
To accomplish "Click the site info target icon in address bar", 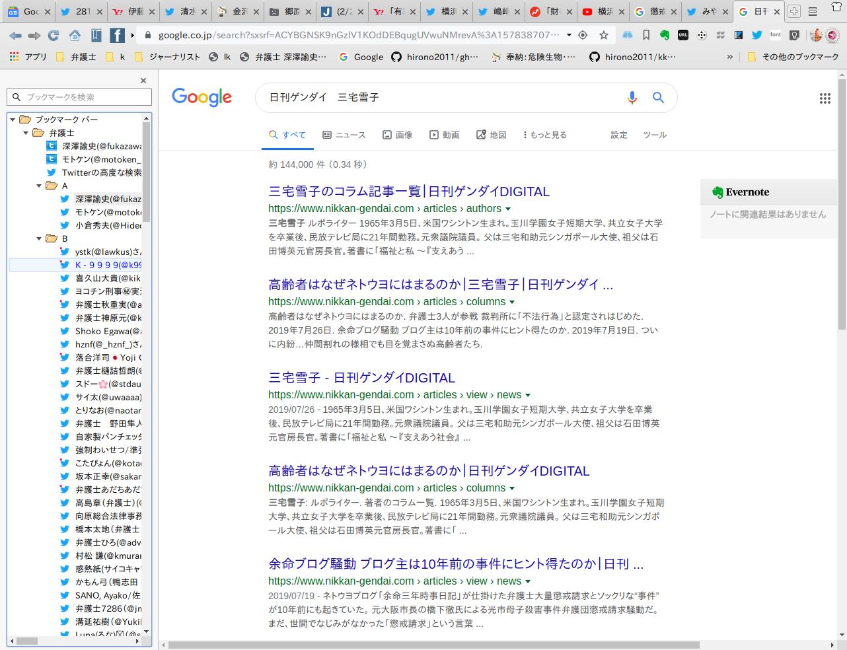I will click(x=583, y=35).
